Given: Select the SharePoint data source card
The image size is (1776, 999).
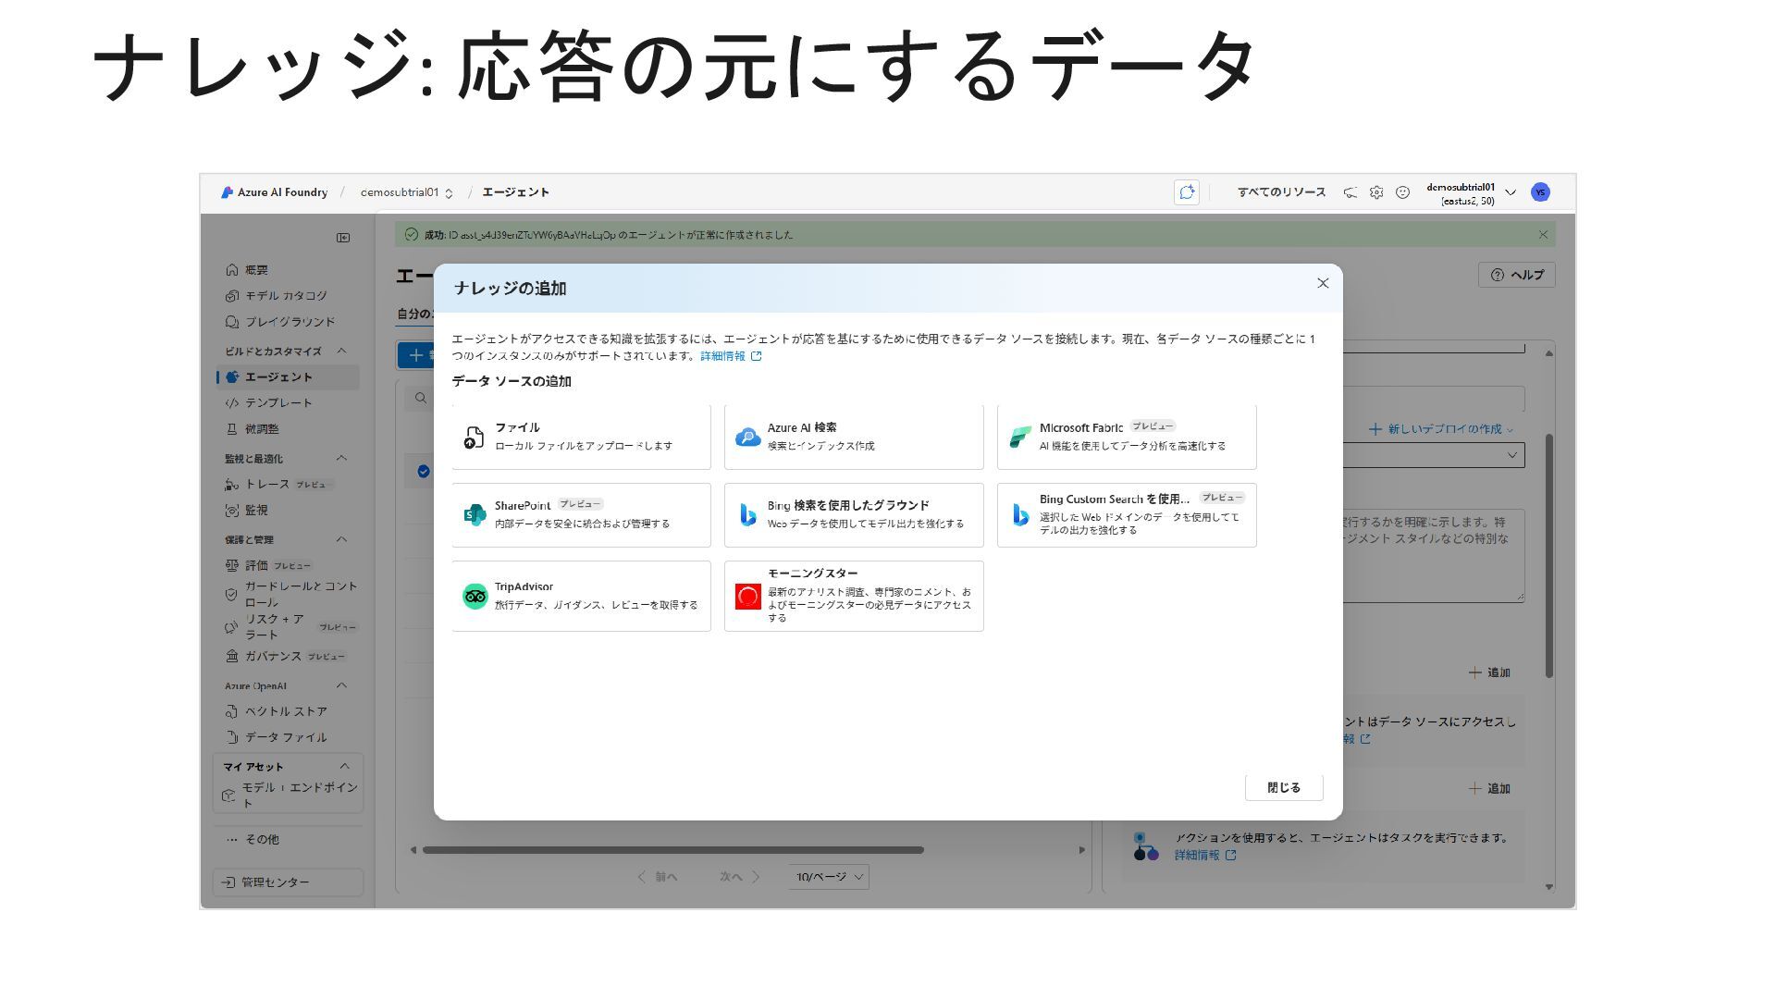Looking at the screenshot, I should tap(581, 514).
